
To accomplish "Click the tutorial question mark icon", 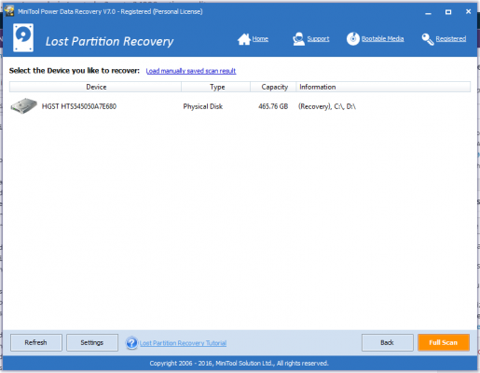I will pos(131,343).
